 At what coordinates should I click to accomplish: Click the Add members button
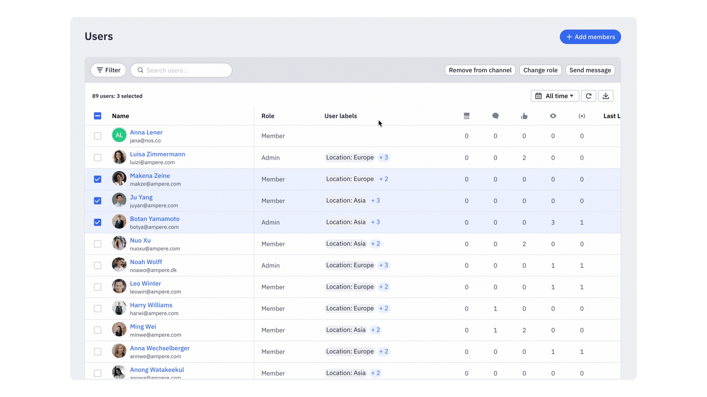tap(590, 37)
